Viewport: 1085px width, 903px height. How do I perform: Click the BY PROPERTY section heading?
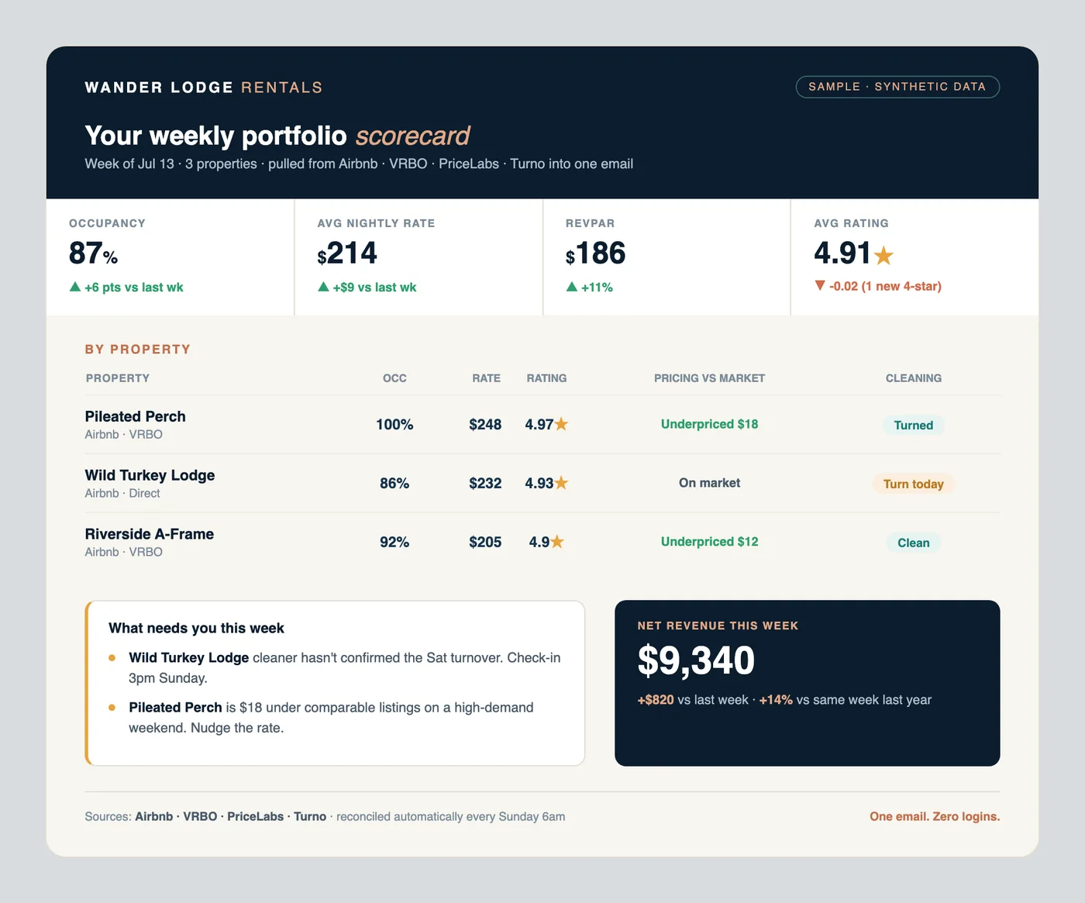(138, 350)
